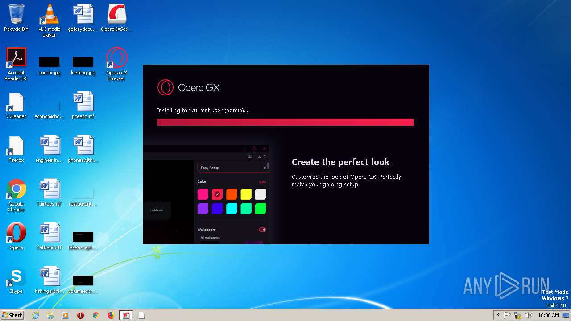Click 'Installing for current user (admin)...' status text
This screenshot has width=571, height=321.
203,110
